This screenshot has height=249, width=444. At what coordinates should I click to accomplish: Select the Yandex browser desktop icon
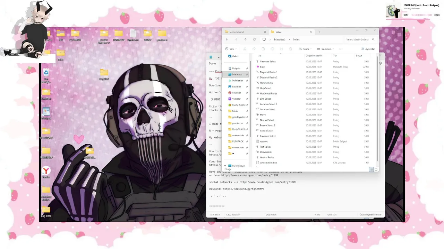coord(46,172)
